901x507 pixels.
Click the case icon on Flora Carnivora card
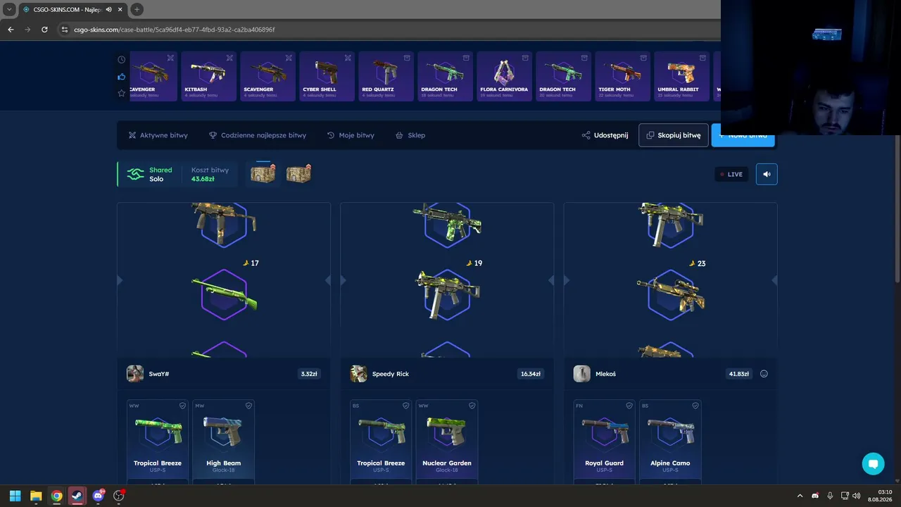[525, 58]
